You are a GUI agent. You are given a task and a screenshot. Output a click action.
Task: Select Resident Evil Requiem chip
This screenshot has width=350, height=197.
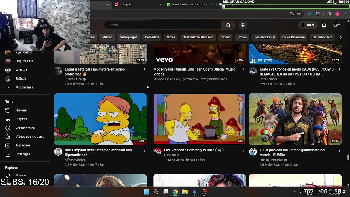coord(198,37)
